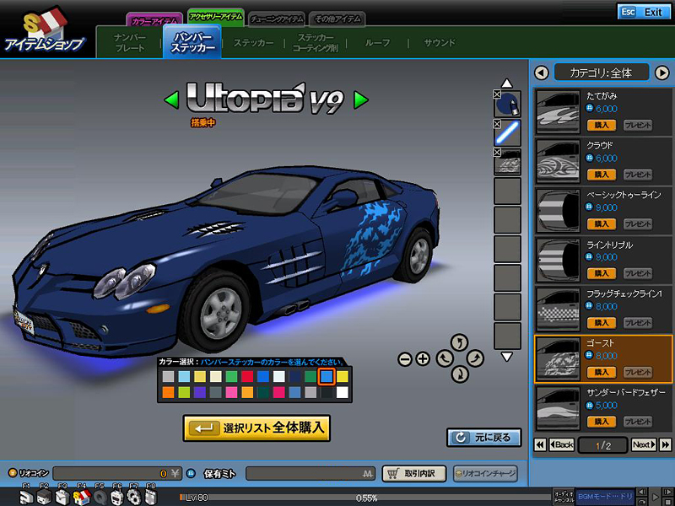Open the 取引内訳 transaction details
Screen dimensions: 675x506
tap(413, 473)
